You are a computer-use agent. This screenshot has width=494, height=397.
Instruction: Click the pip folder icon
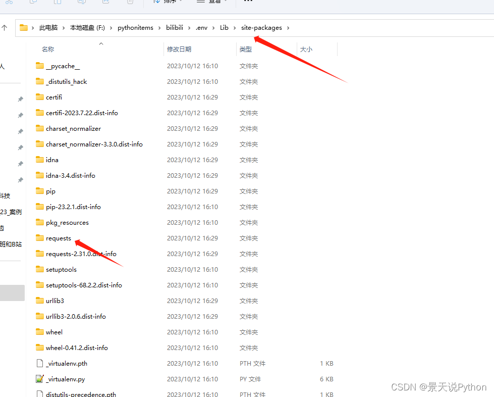40,191
